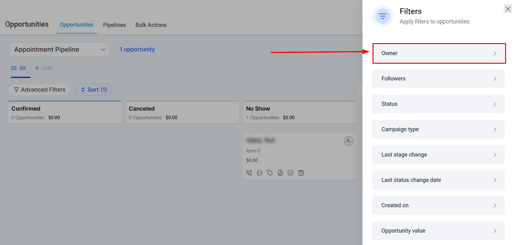Screen dimensions: 514x245
Task: Click the phone call icon on opportunity card
Action: (249, 173)
